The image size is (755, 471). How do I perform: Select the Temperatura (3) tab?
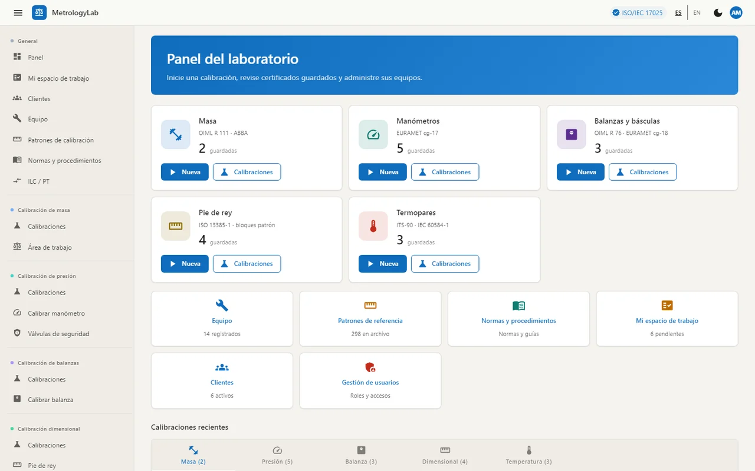pos(528,455)
